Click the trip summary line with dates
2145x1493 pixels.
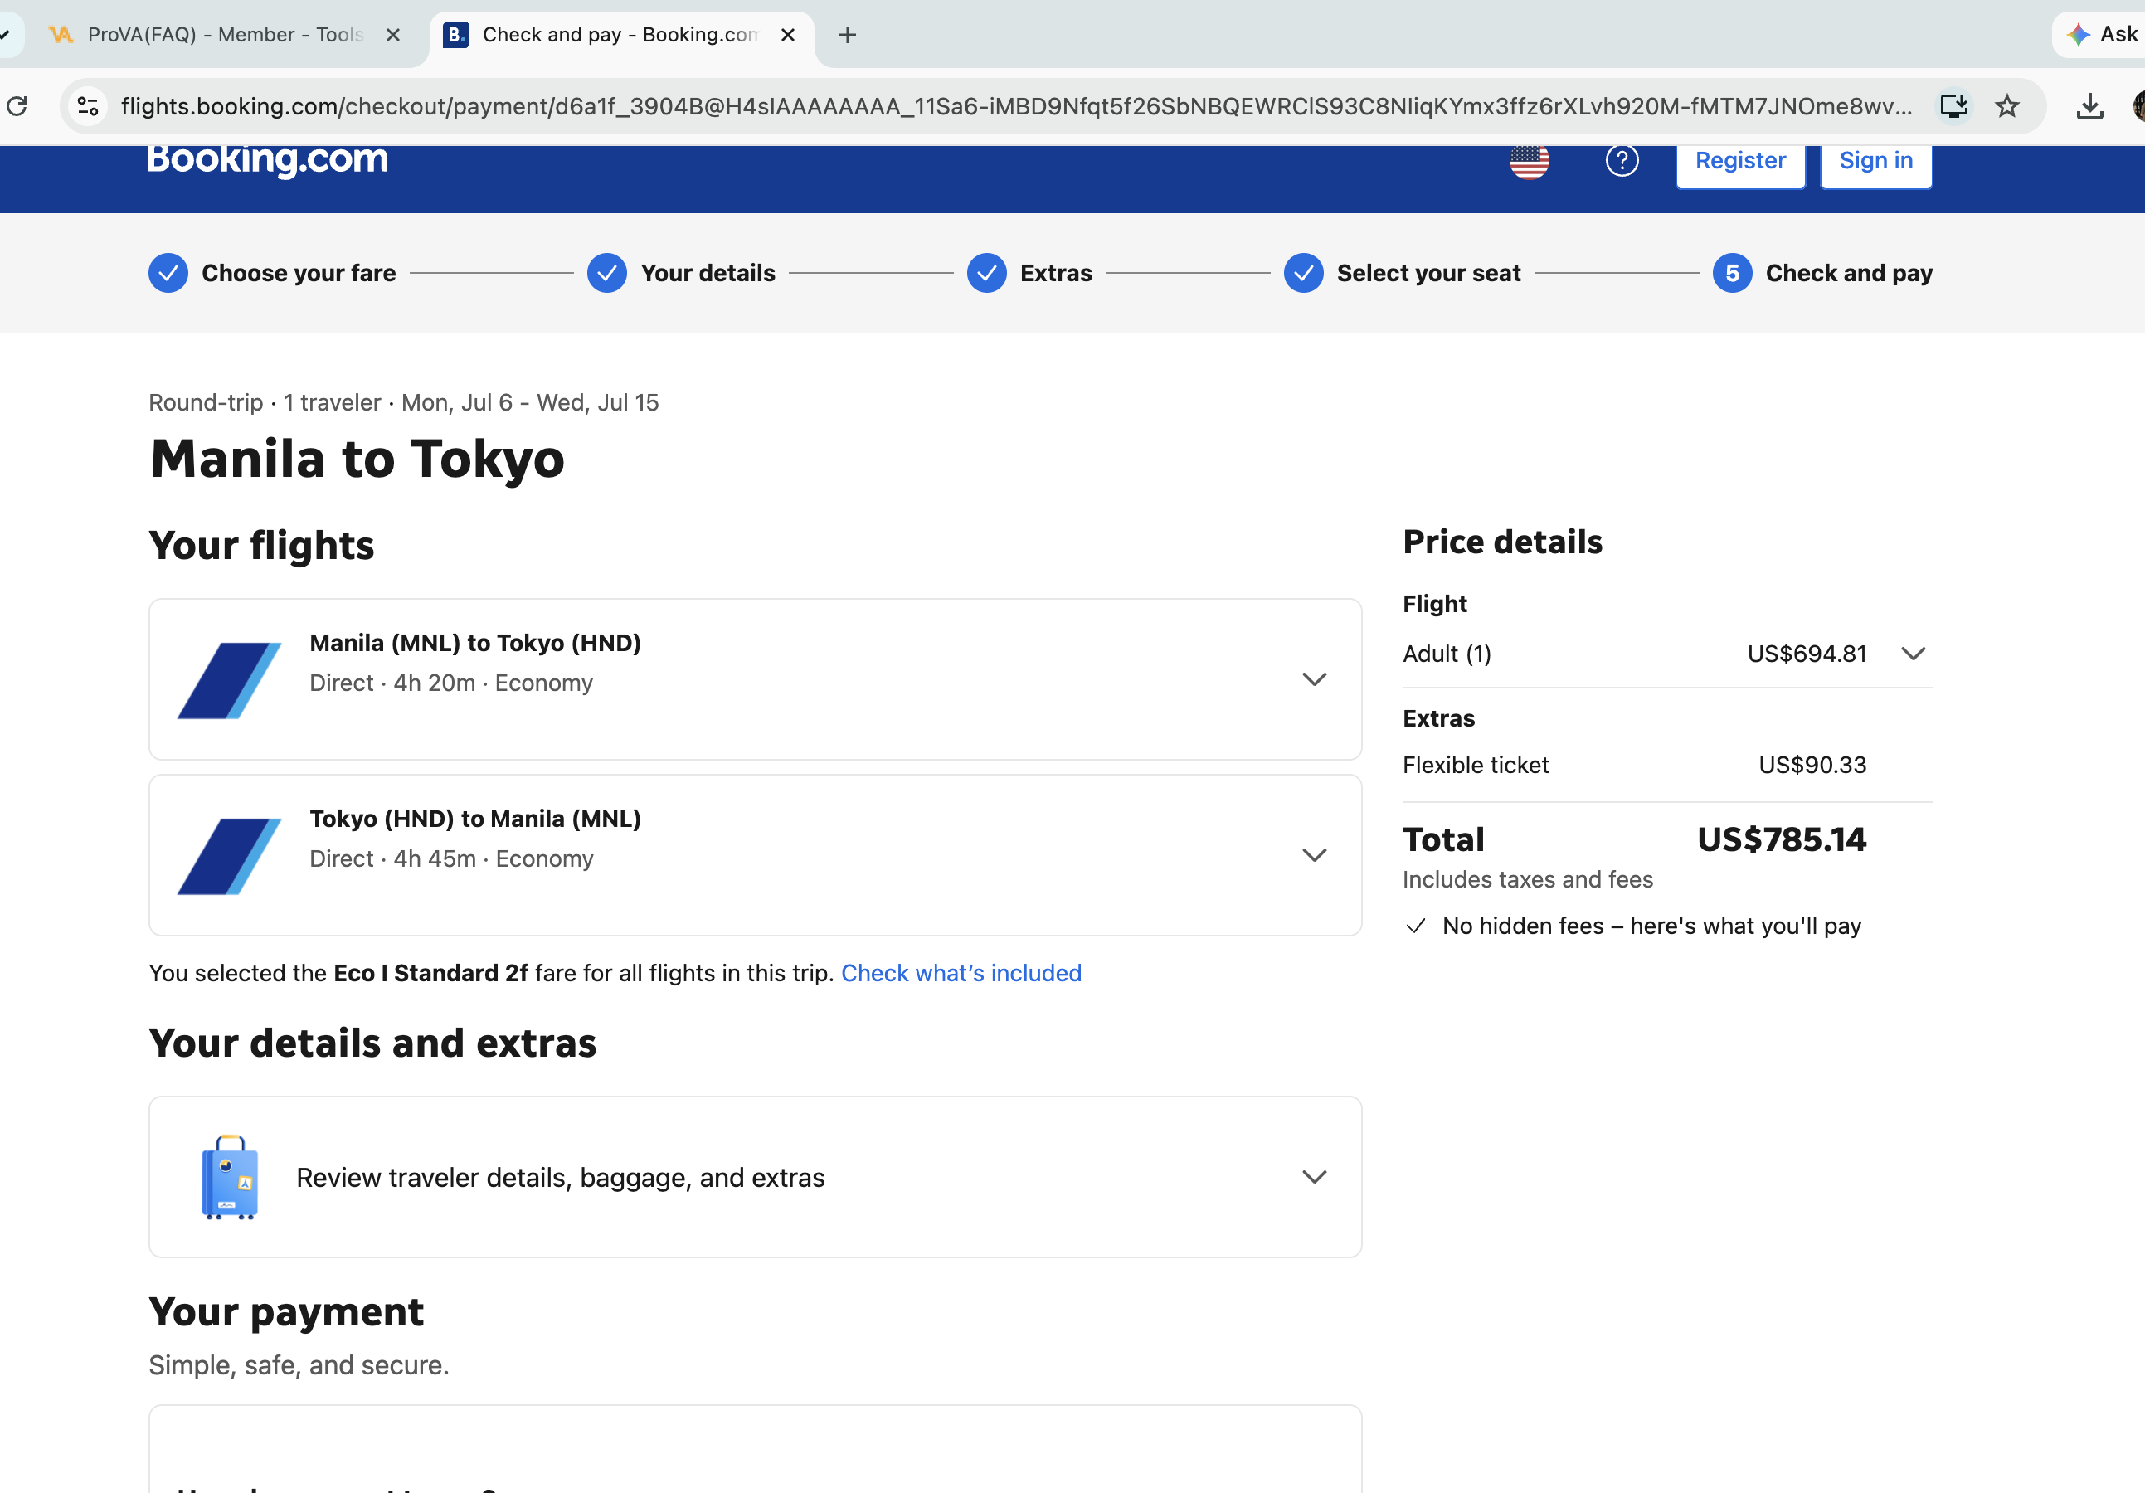(x=404, y=402)
